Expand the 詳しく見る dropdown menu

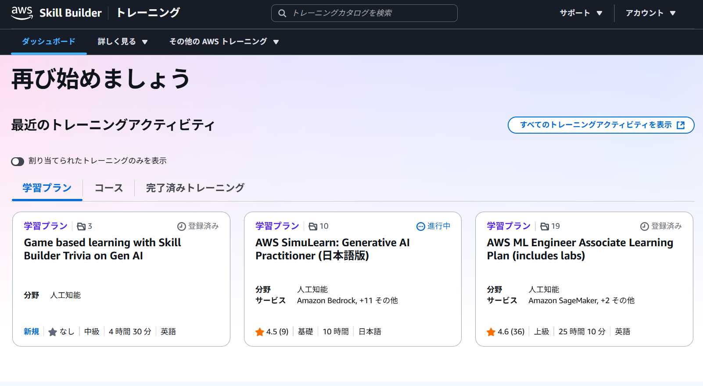tap(122, 42)
